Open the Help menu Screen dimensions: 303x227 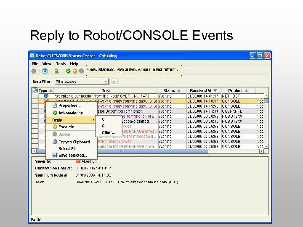tap(74, 64)
